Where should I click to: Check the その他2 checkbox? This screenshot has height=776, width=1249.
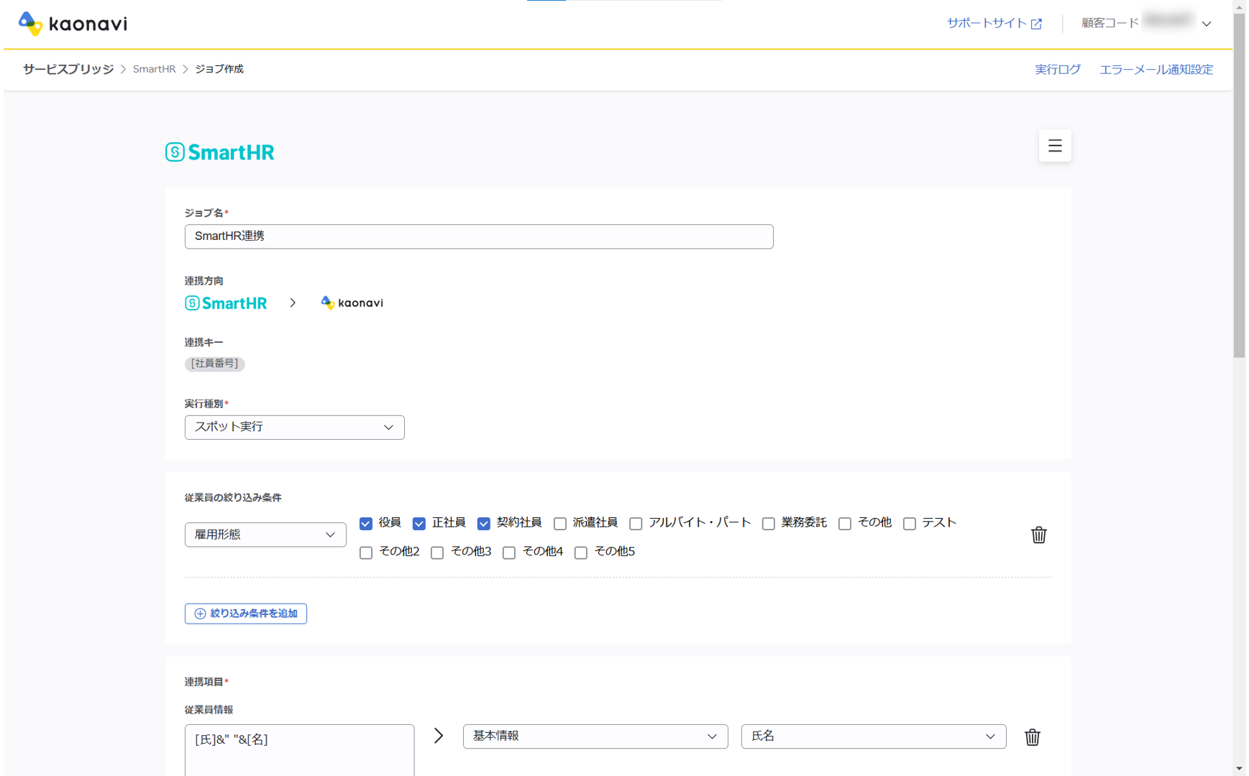tap(366, 553)
